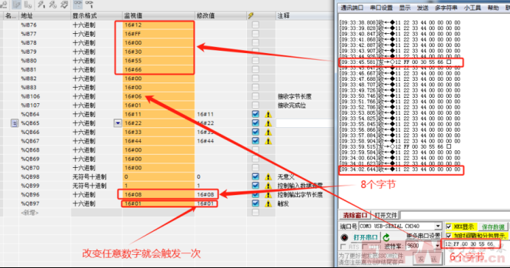This screenshot has height=268, width=510.
Task: Click enable peripheral outputs icon
Action: click(64, 4)
